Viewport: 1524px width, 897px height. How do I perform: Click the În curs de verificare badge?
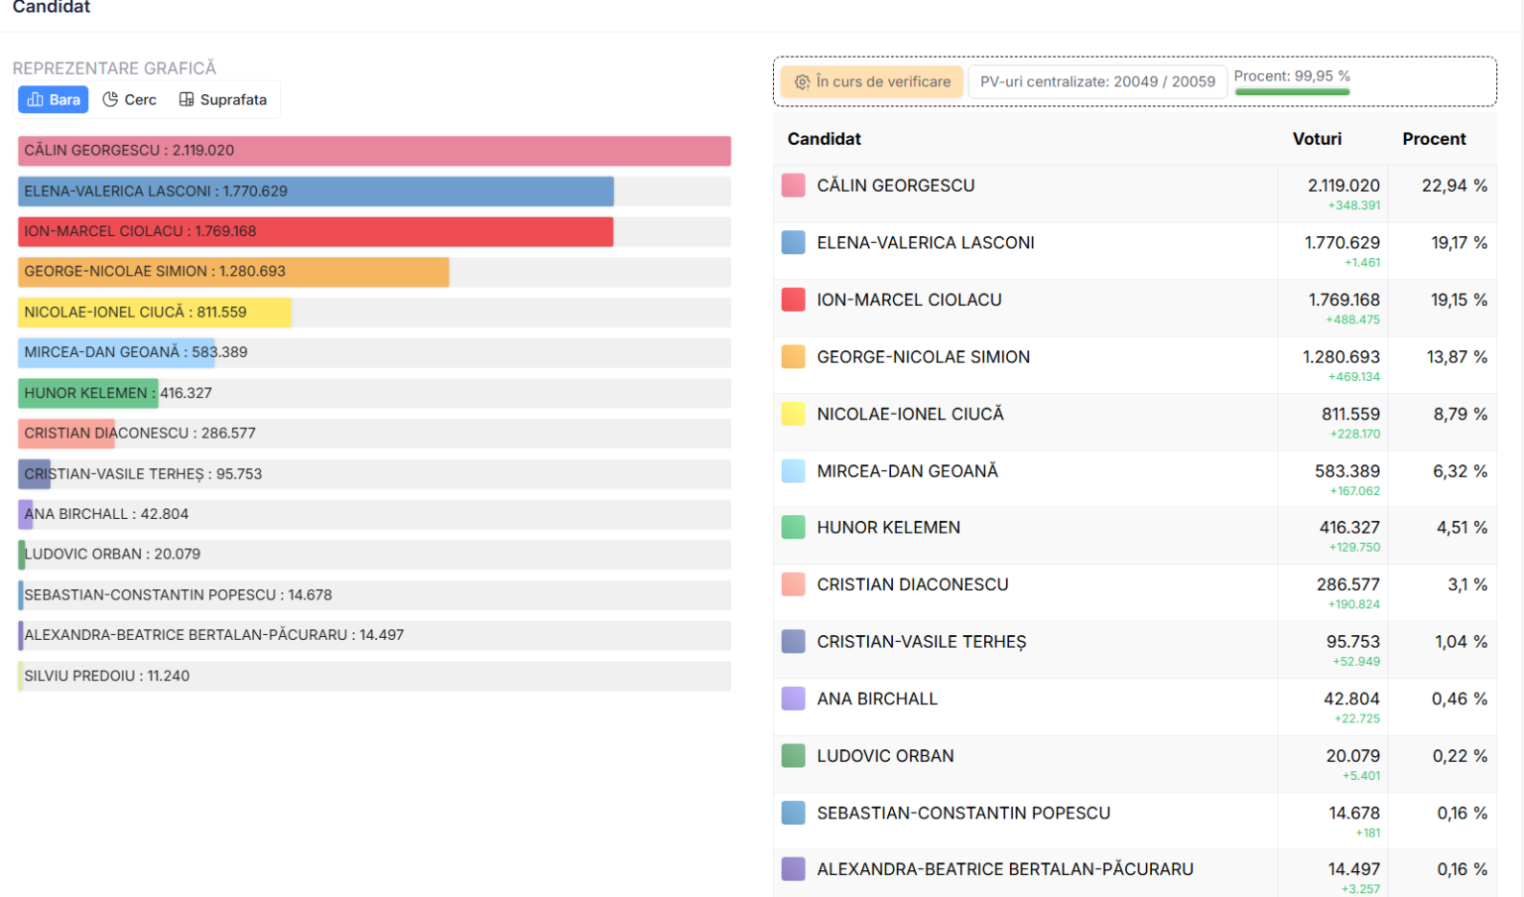(x=872, y=82)
